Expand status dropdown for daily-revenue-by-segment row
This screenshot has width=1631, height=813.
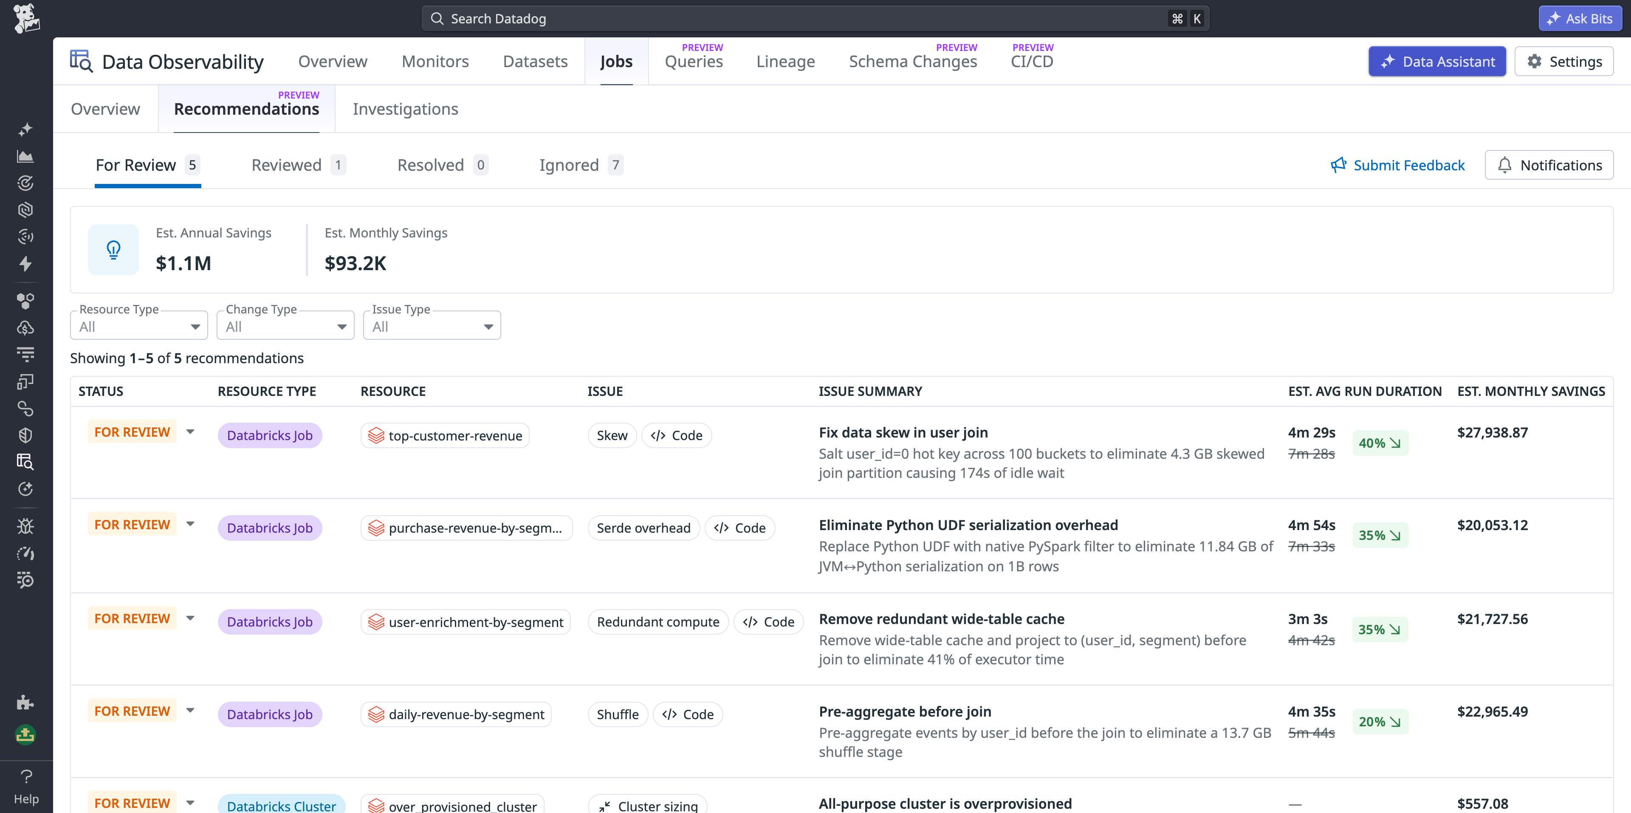pyautogui.click(x=190, y=711)
